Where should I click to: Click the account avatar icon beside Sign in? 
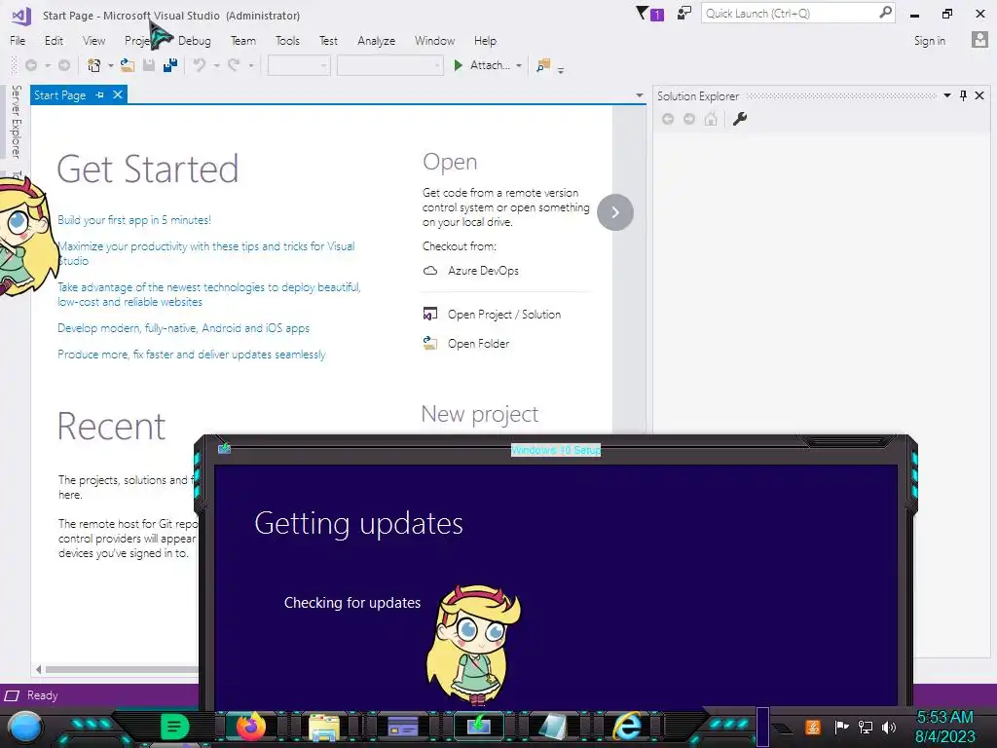979,40
